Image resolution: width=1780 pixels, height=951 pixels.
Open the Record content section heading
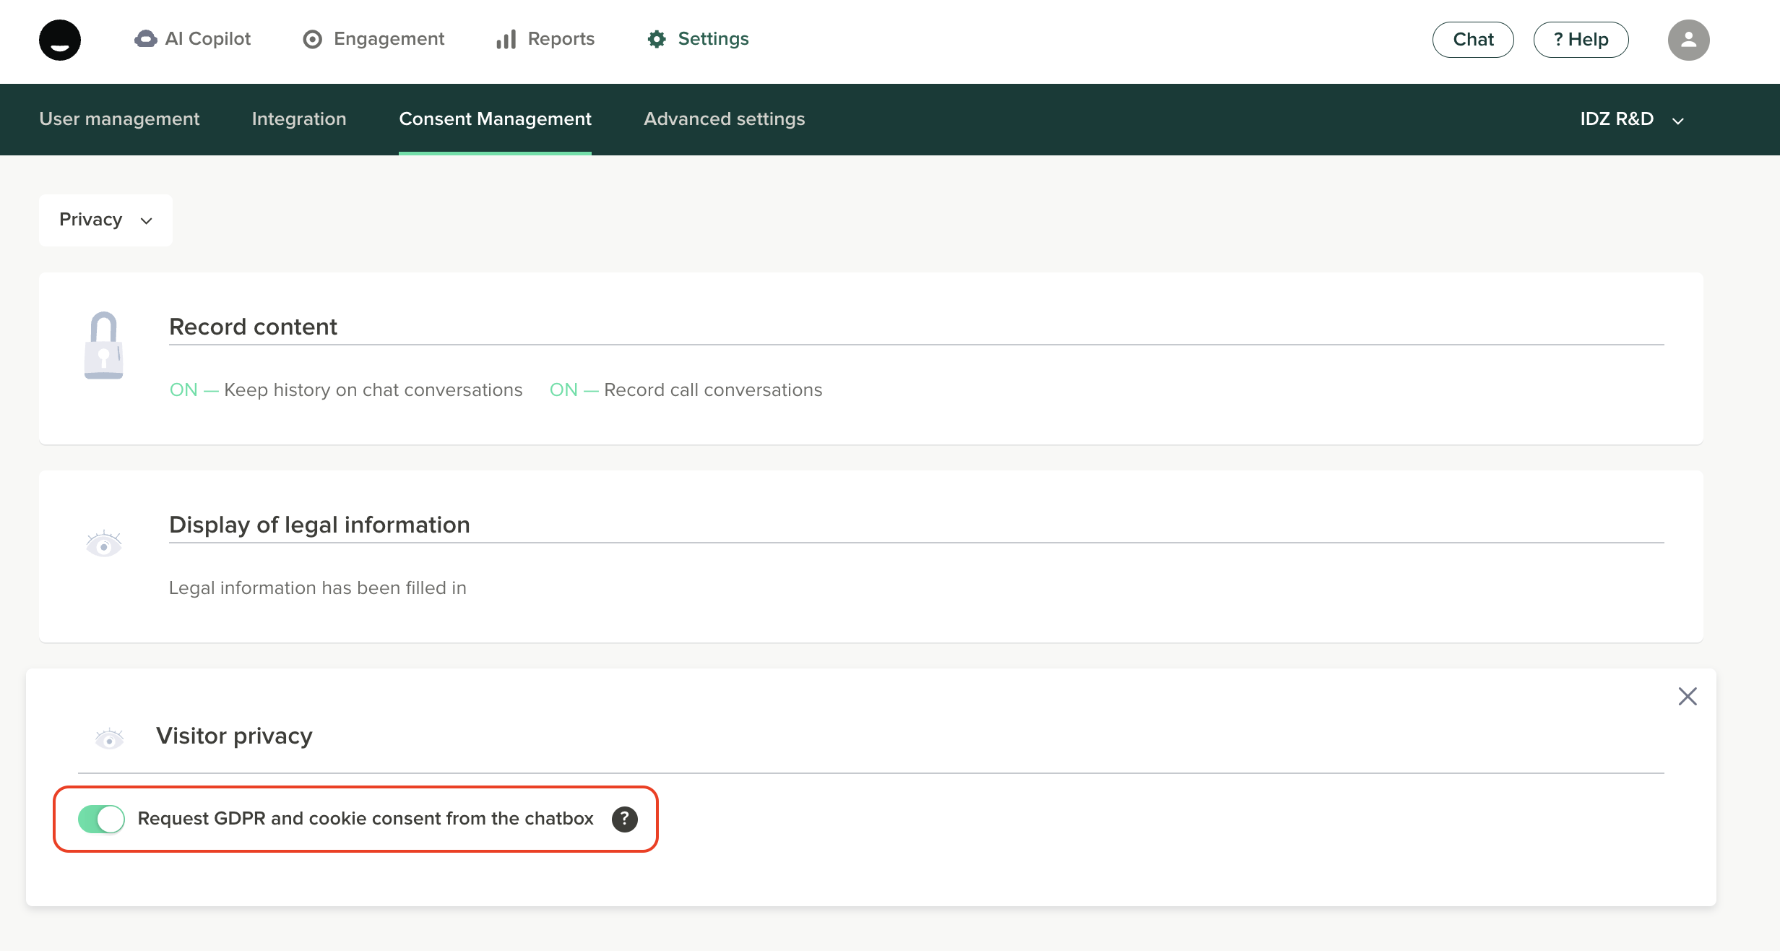(253, 327)
